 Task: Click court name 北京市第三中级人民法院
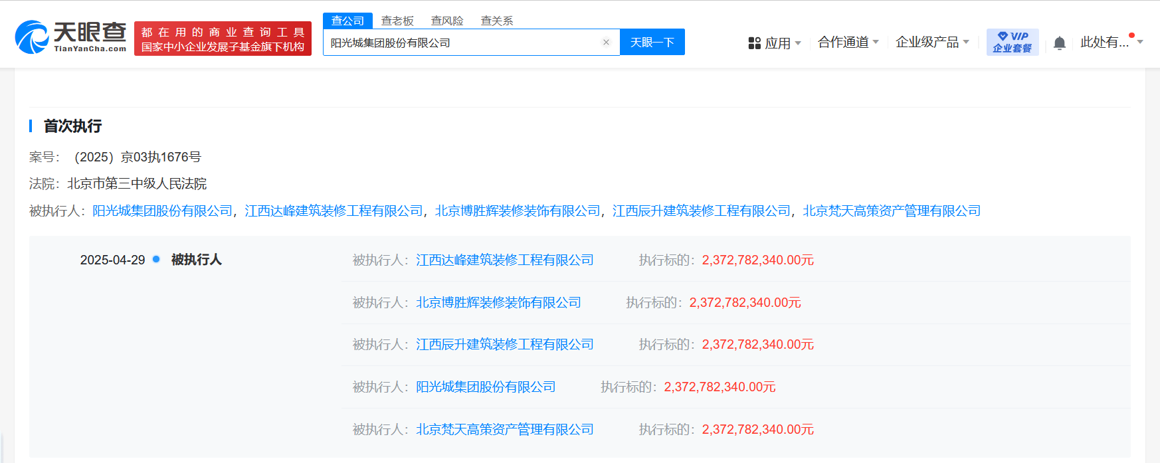137,183
